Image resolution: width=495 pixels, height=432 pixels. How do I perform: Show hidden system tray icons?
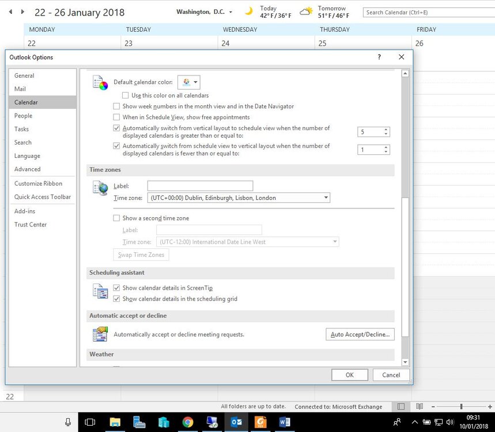tap(415, 422)
